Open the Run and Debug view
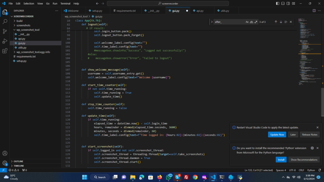The width and height of the screenshot is (324, 182). click(x=5, y=41)
